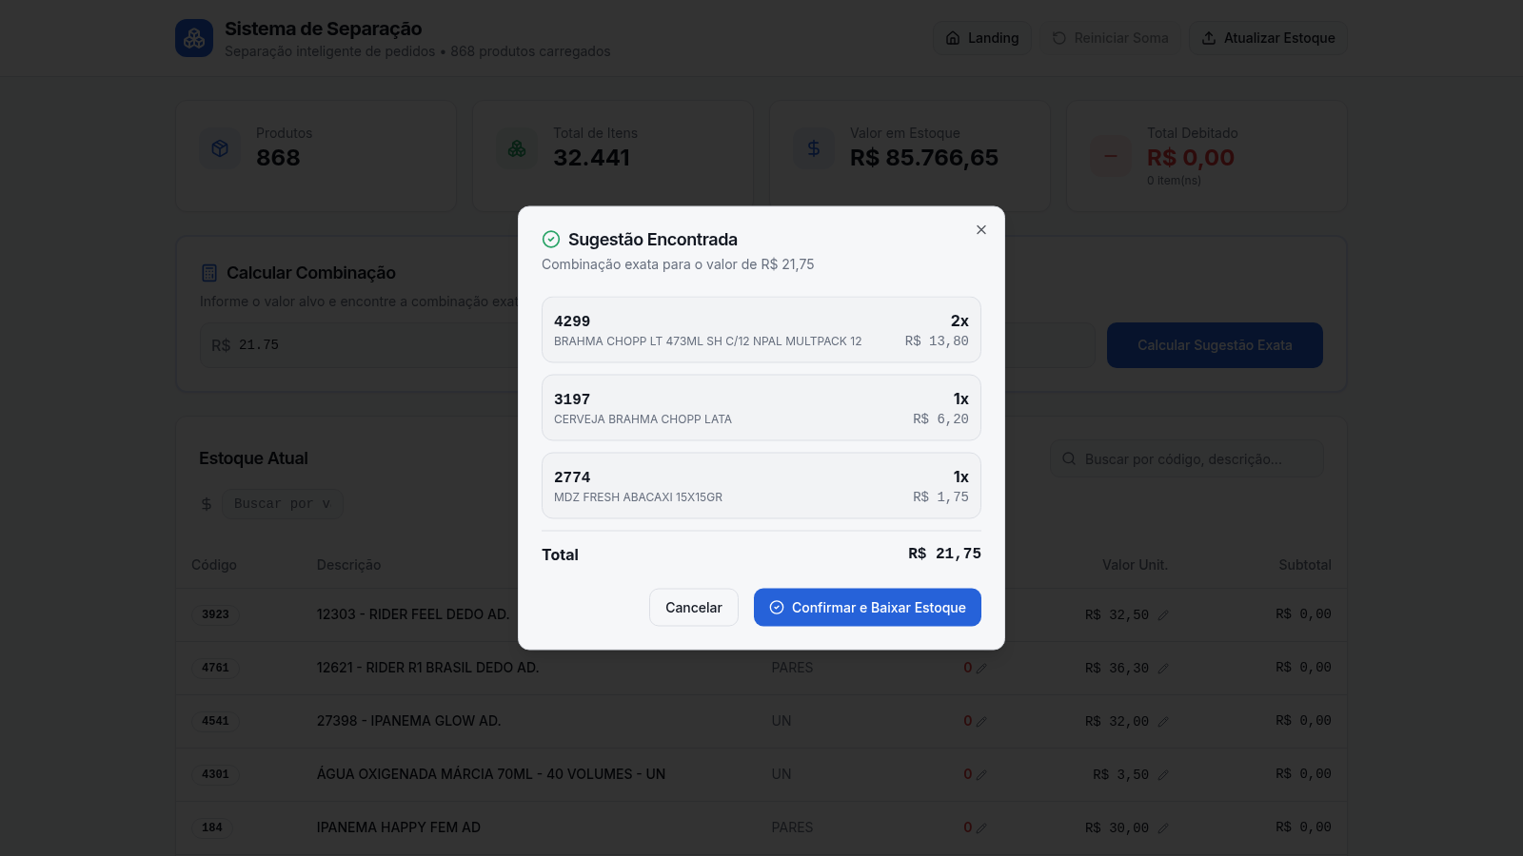
Task: Select IPANEMA HAPPY FEM AD description
Action: point(399,827)
